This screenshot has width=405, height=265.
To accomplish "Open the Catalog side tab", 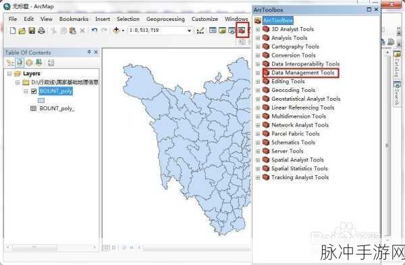I will click(x=397, y=64).
